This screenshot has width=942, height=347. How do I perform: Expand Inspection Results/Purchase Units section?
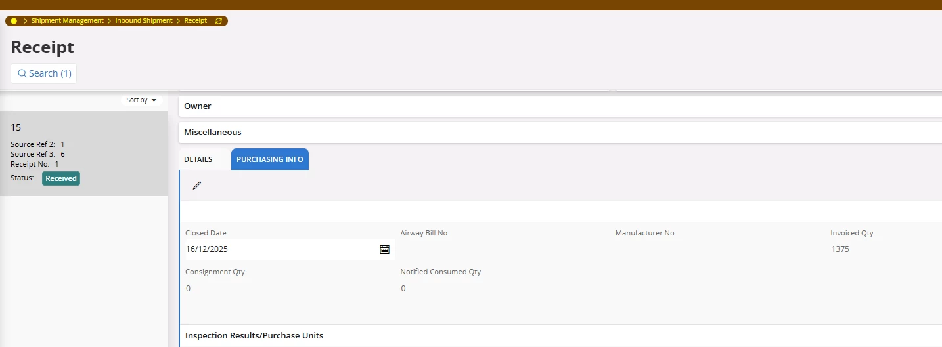click(561, 335)
